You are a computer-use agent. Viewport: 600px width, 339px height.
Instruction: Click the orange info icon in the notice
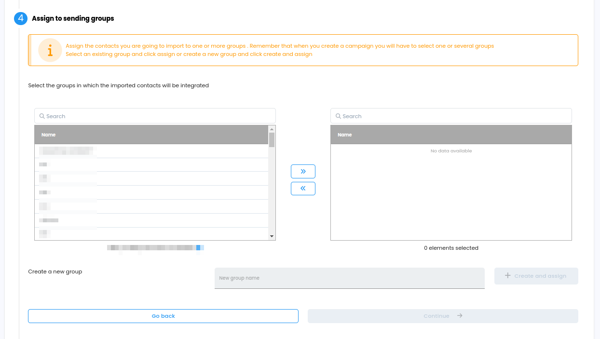[50, 50]
